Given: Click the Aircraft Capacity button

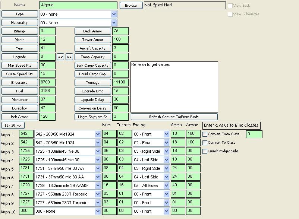Looking at the screenshot, I should [x=93, y=48].
